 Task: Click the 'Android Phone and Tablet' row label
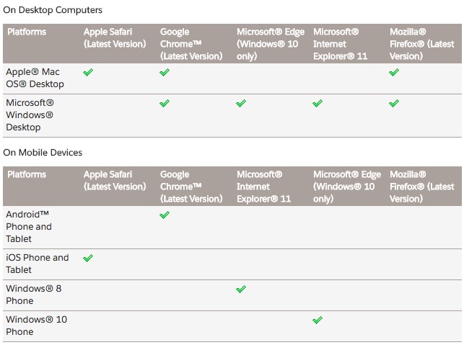coord(29,226)
